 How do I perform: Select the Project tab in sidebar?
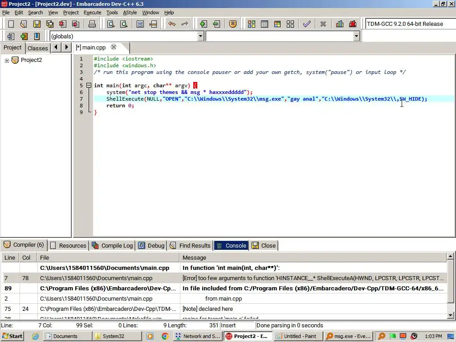[12, 48]
